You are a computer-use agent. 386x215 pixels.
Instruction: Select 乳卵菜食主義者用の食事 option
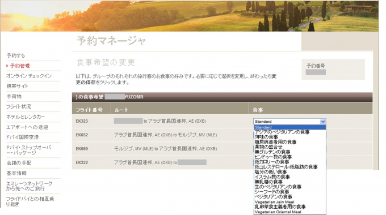280,207
